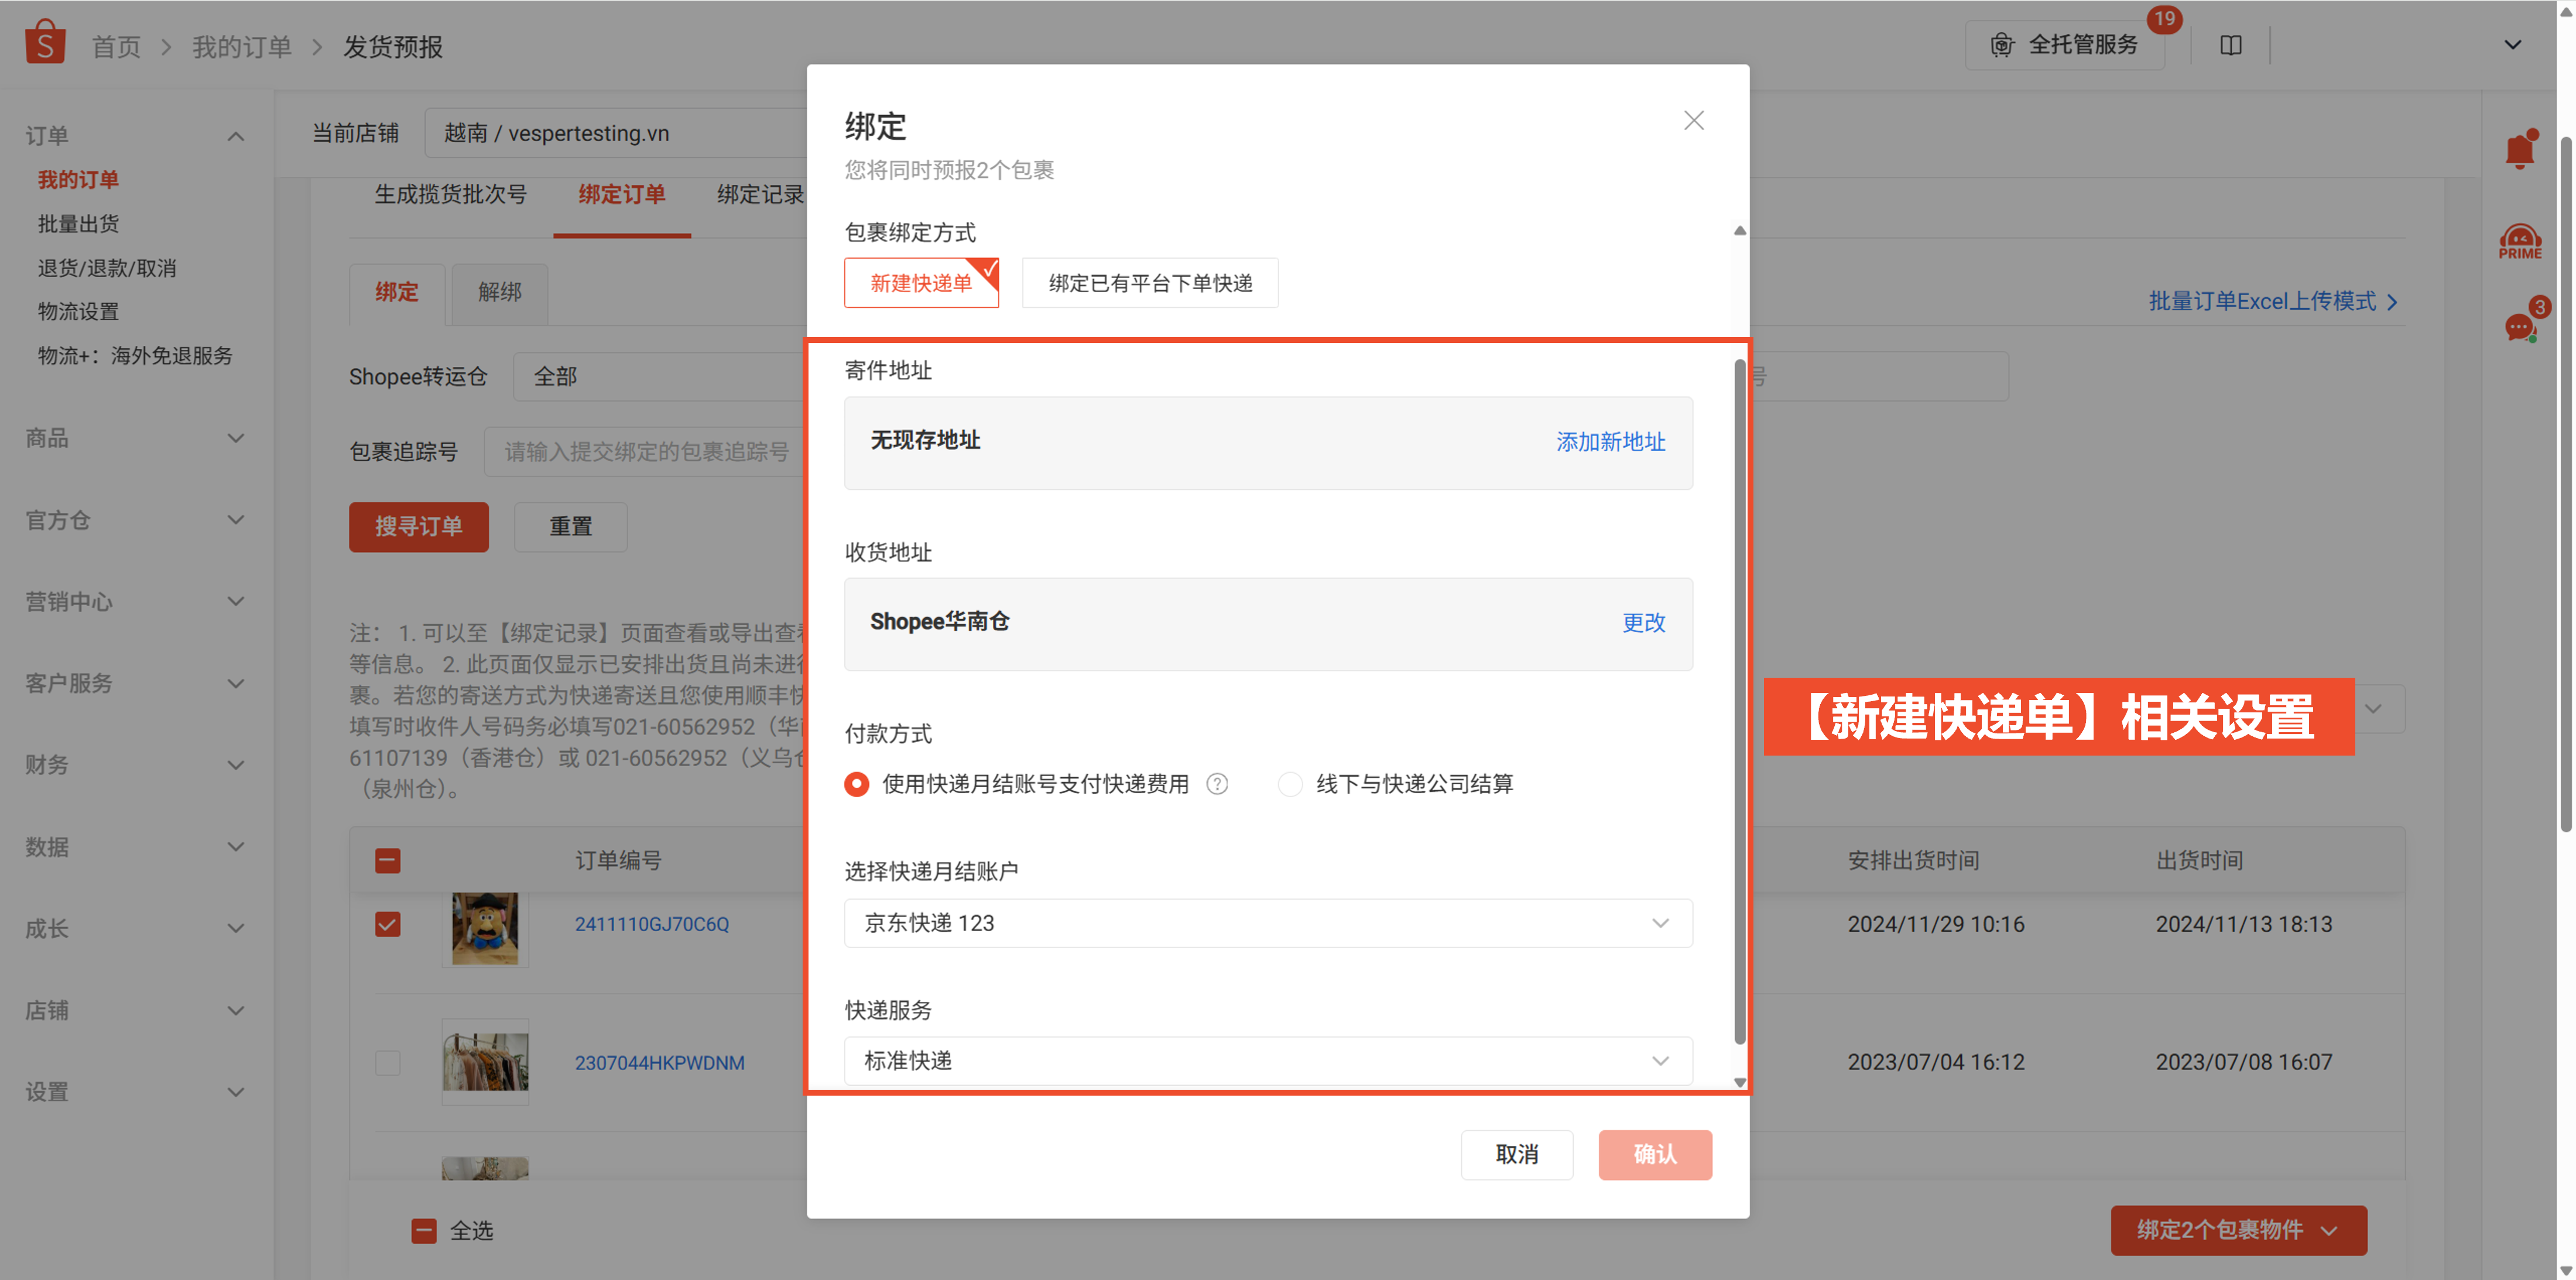Choose 新建快递单 binding method
The width and height of the screenshot is (2576, 1280).
921,283
